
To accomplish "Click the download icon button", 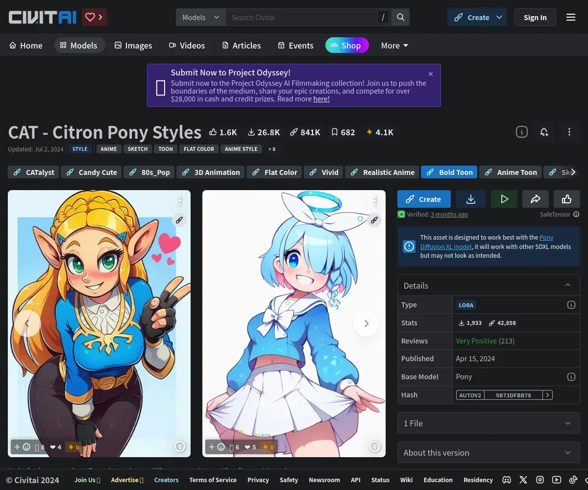I will pos(470,199).
